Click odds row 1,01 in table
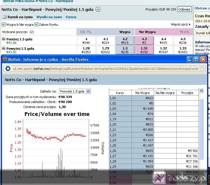 click(x=154, y=98)
